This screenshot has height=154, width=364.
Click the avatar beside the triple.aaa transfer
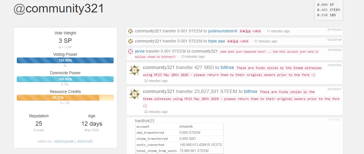point(130,41)
